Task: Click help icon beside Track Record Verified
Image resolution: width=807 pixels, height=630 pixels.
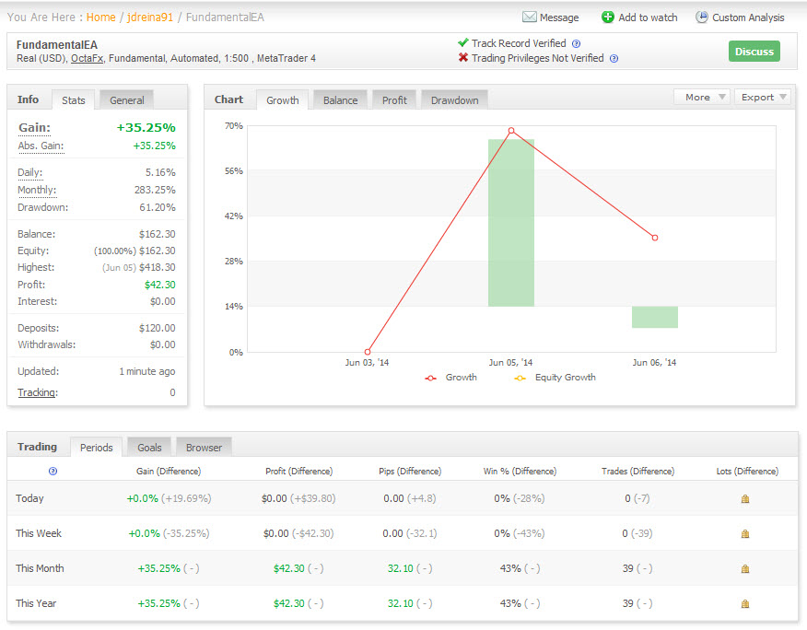Action: pos(576,43)
